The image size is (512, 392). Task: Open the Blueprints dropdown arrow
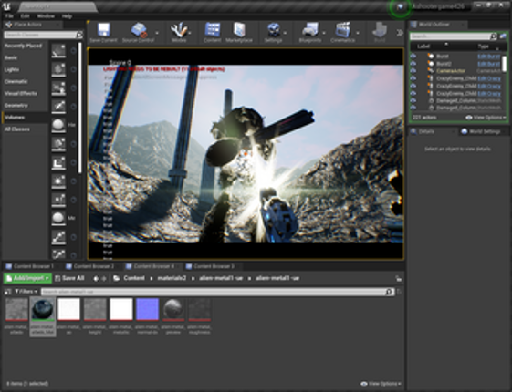click(324, 33)
